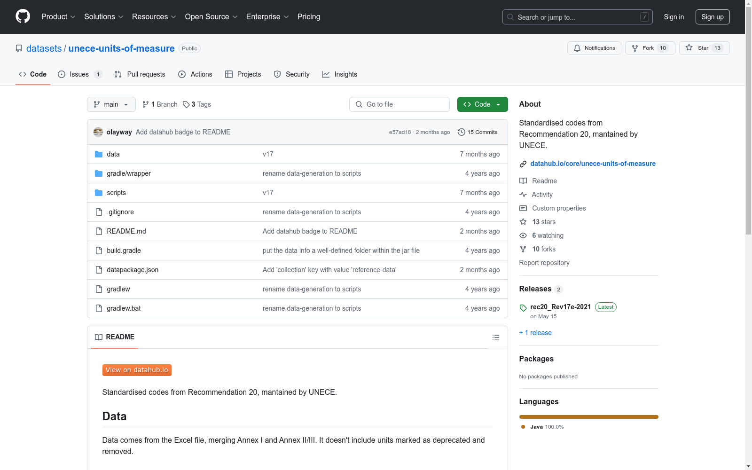This screenshot has height=470, width=752.
Task: Expand the Resources menu
Action: 154,17
